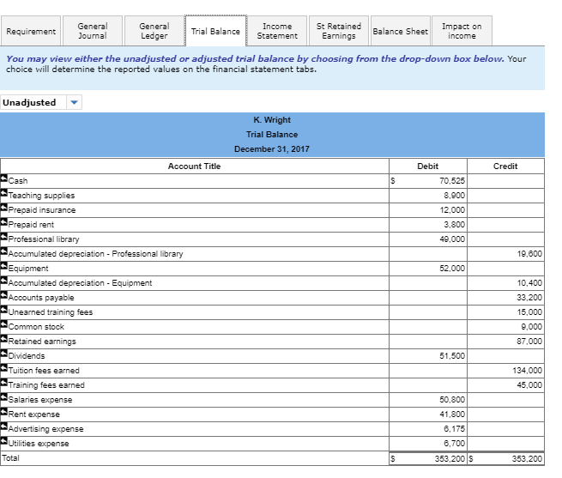Click Unearned training fees credit 15,000

[529, 312]
